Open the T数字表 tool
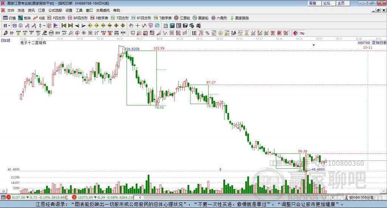The image size is (387, 208). tap(163, 18)
